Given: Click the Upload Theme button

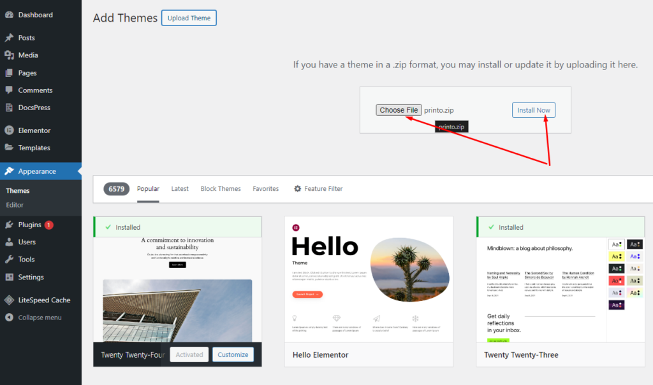Looking at the screenshot, I should tap(189, 18).
